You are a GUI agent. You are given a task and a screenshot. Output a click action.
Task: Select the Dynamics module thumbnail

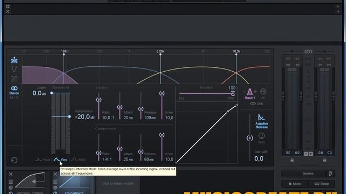(75, 181)
